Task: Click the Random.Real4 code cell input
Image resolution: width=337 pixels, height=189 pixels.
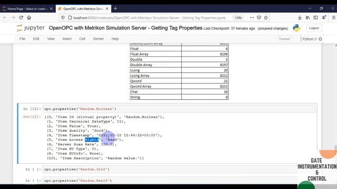Action: pos(170,181)
